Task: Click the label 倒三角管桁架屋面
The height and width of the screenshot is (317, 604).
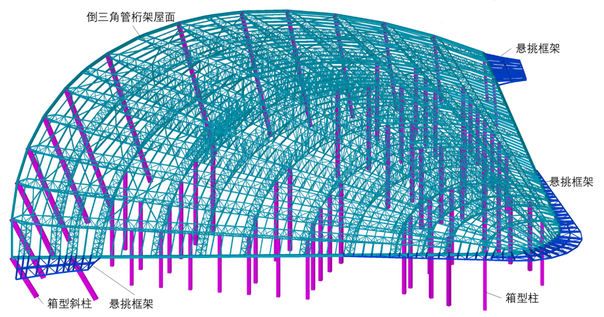Action: coord(131,17)
